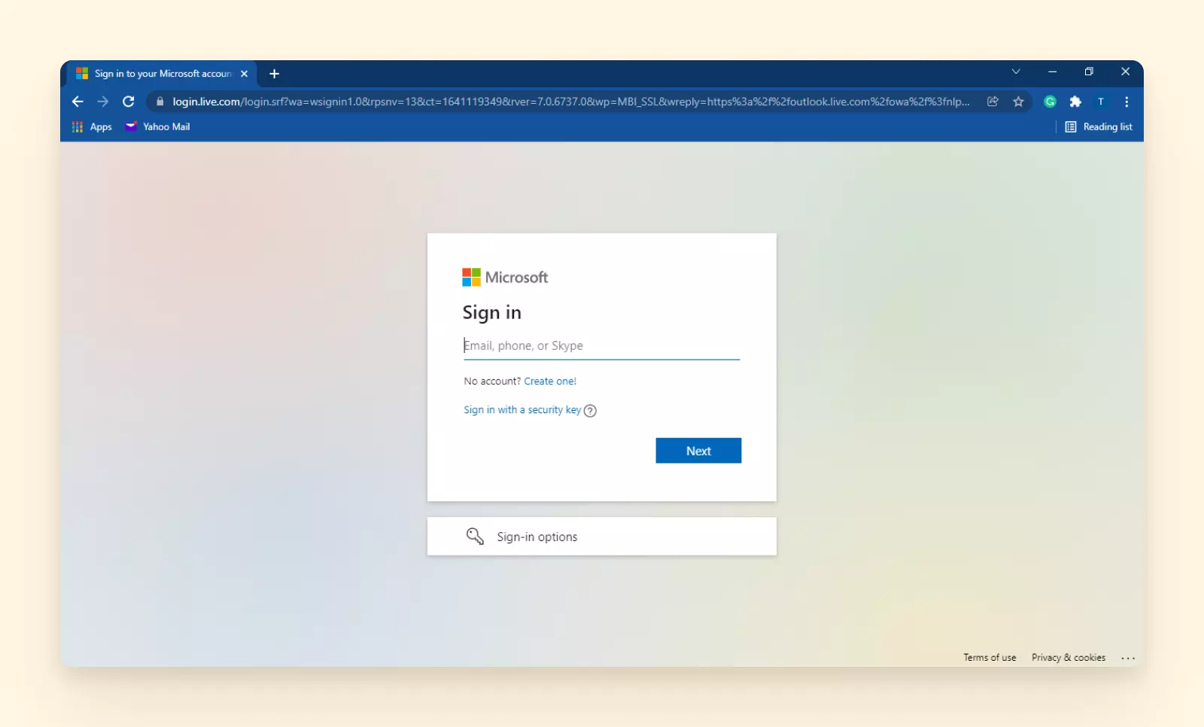Go back using the browser back arrow
This screenshot has height=727, width=1204.
[x=78, y=102]
